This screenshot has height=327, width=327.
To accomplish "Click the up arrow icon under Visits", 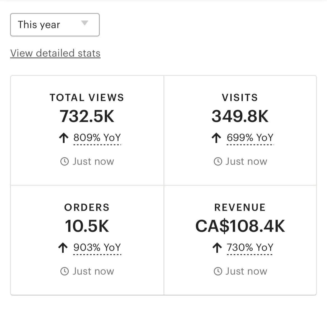I will pos(216,138).
